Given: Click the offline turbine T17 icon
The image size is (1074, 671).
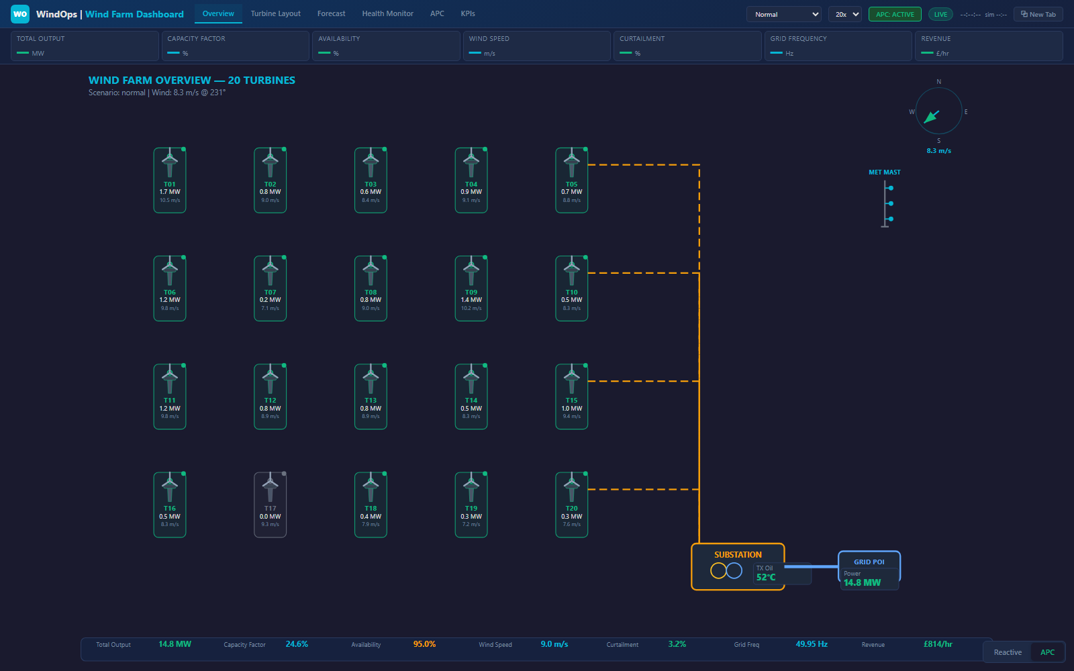Looking at the screenshot, I should tap(271, 488).
